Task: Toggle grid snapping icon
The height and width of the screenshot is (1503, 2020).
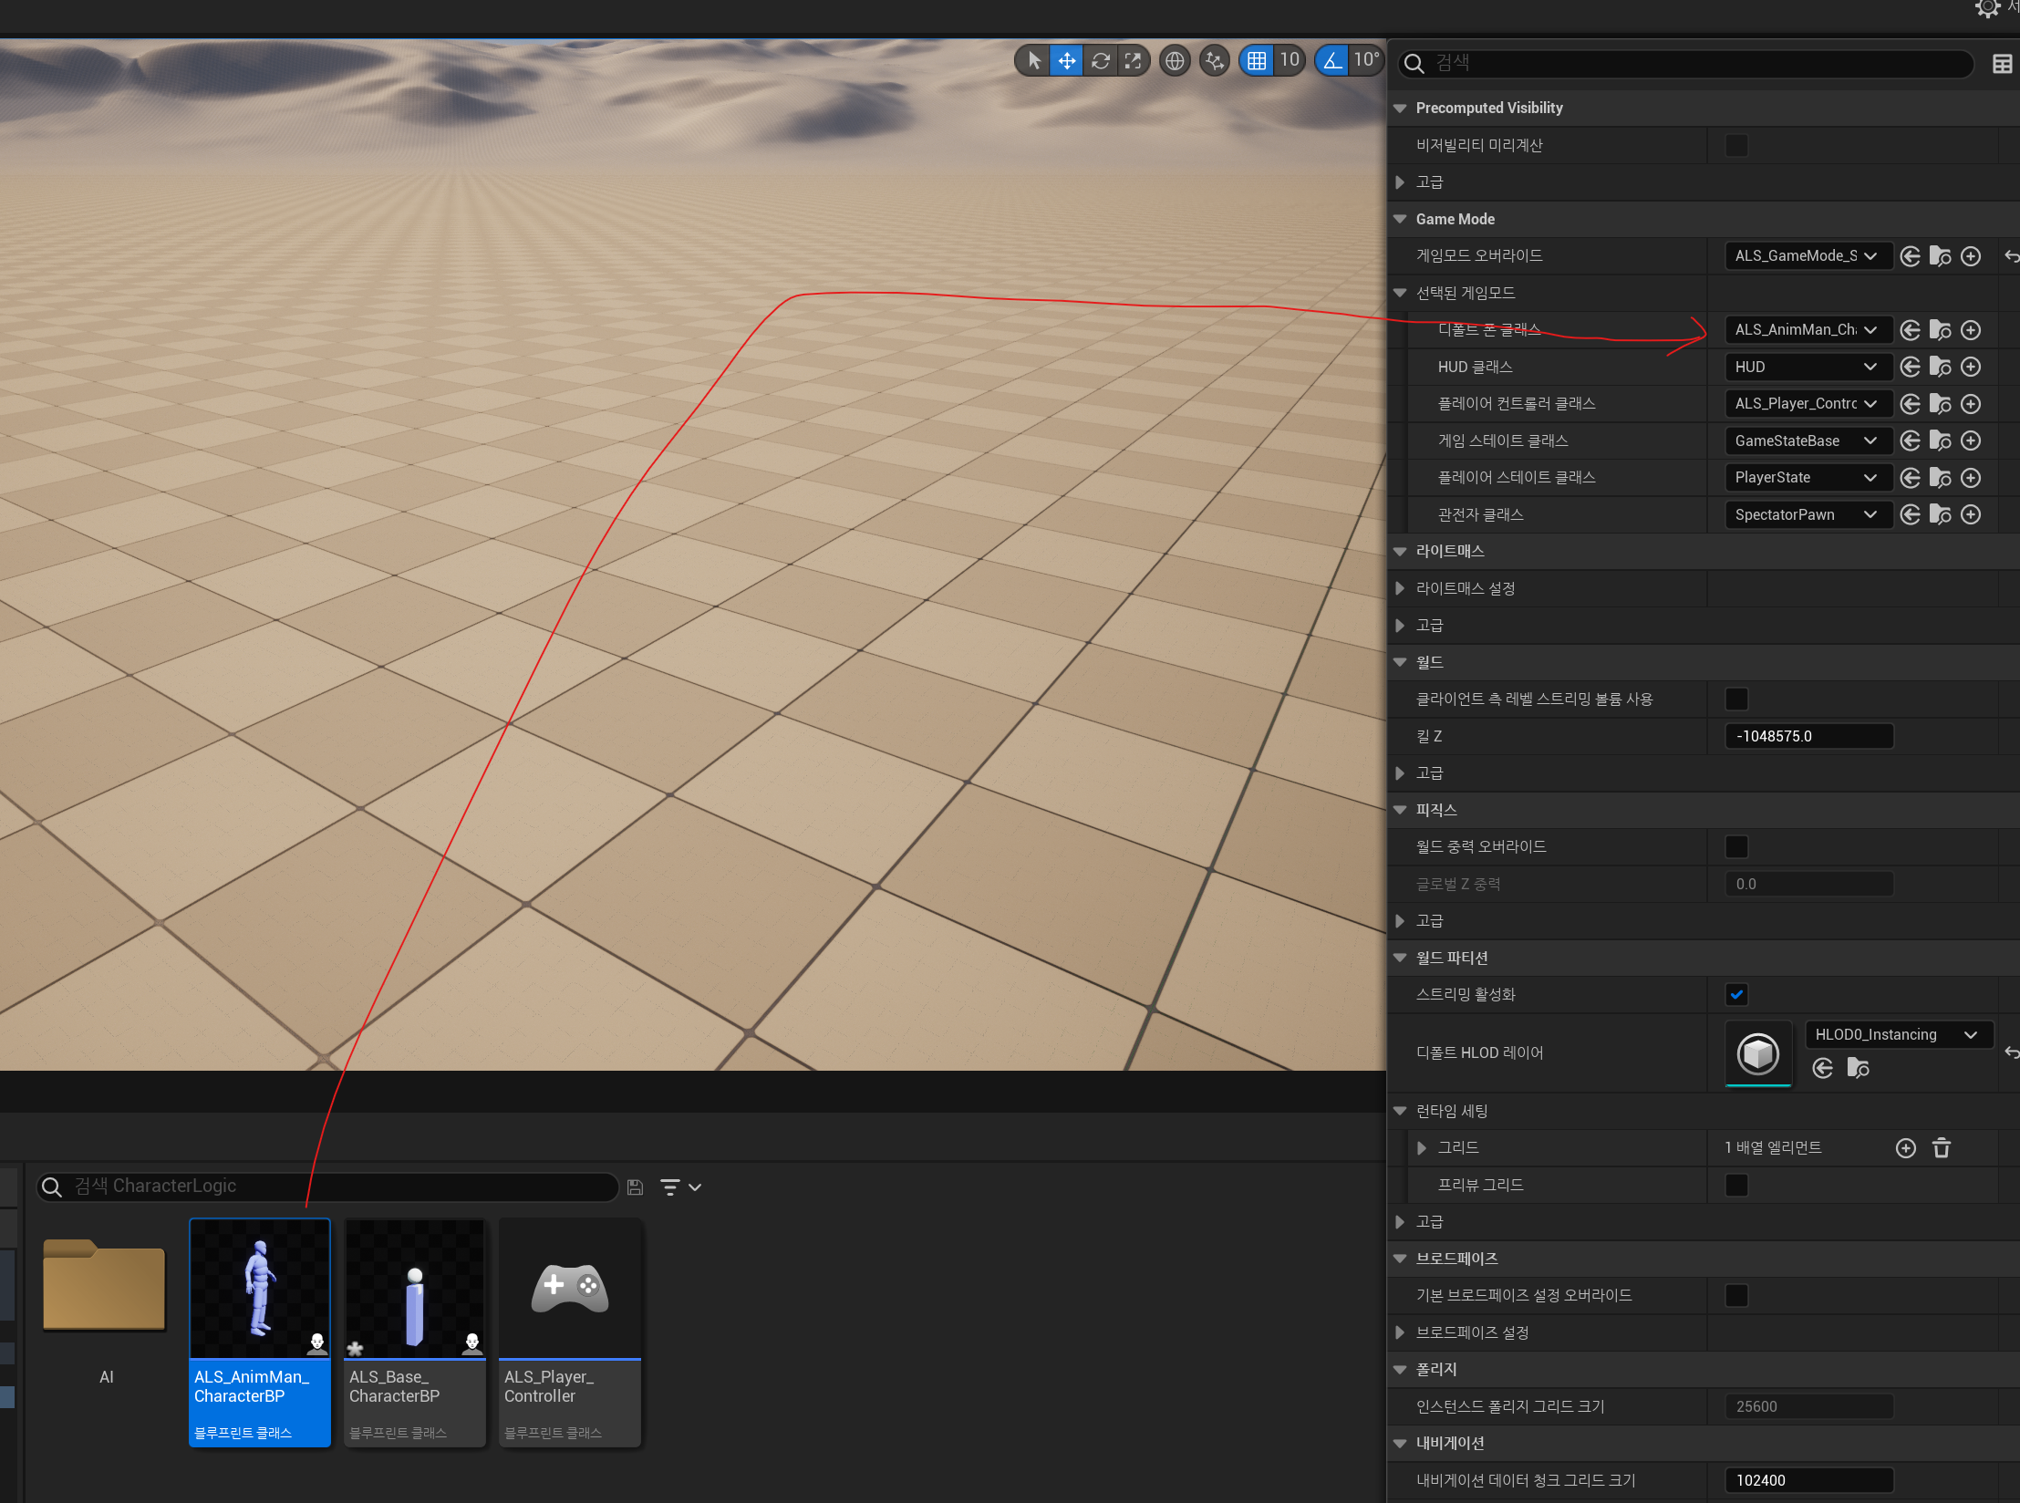Action: point(1256,61)
